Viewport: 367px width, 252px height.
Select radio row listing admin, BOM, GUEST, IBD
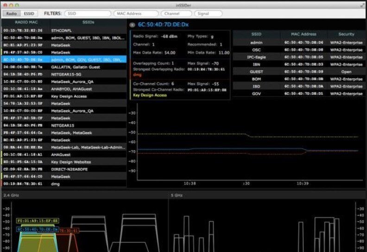point(64,38)
